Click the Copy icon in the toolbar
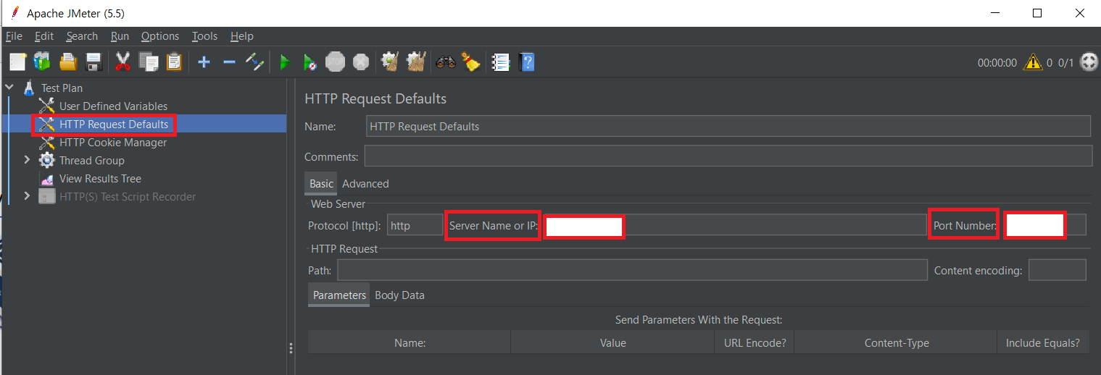1101x375 pixels. pyautogui.click(x=149, y=62)
